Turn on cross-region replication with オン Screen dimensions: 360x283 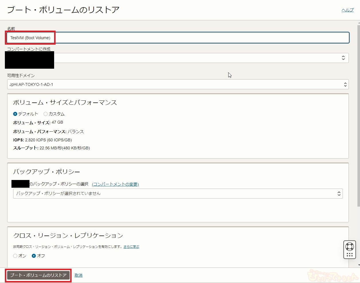click(x=15, y=256)
